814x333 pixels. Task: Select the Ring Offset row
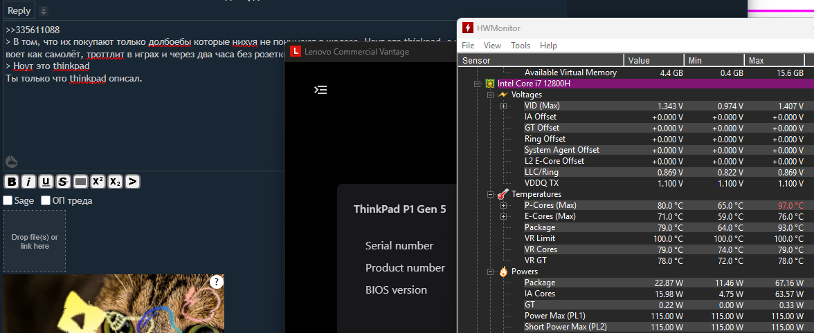(x=636, y=139)
